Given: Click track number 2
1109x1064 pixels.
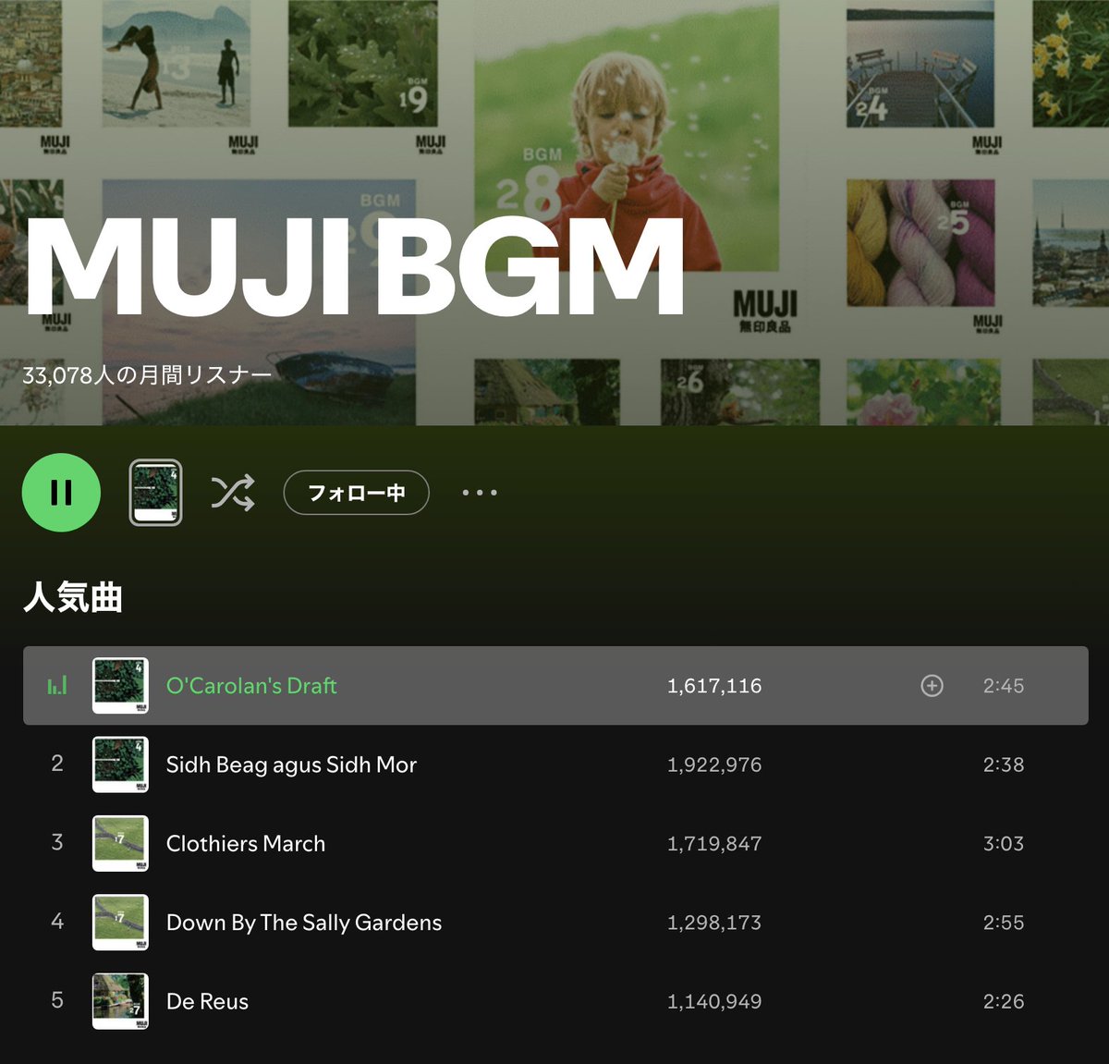Looking at the screenshot, I should coord(57,764).
